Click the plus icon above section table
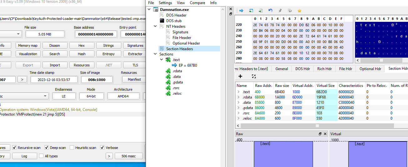Image resolution: width=408 pixels, height=167 pixels. [240, 76]
